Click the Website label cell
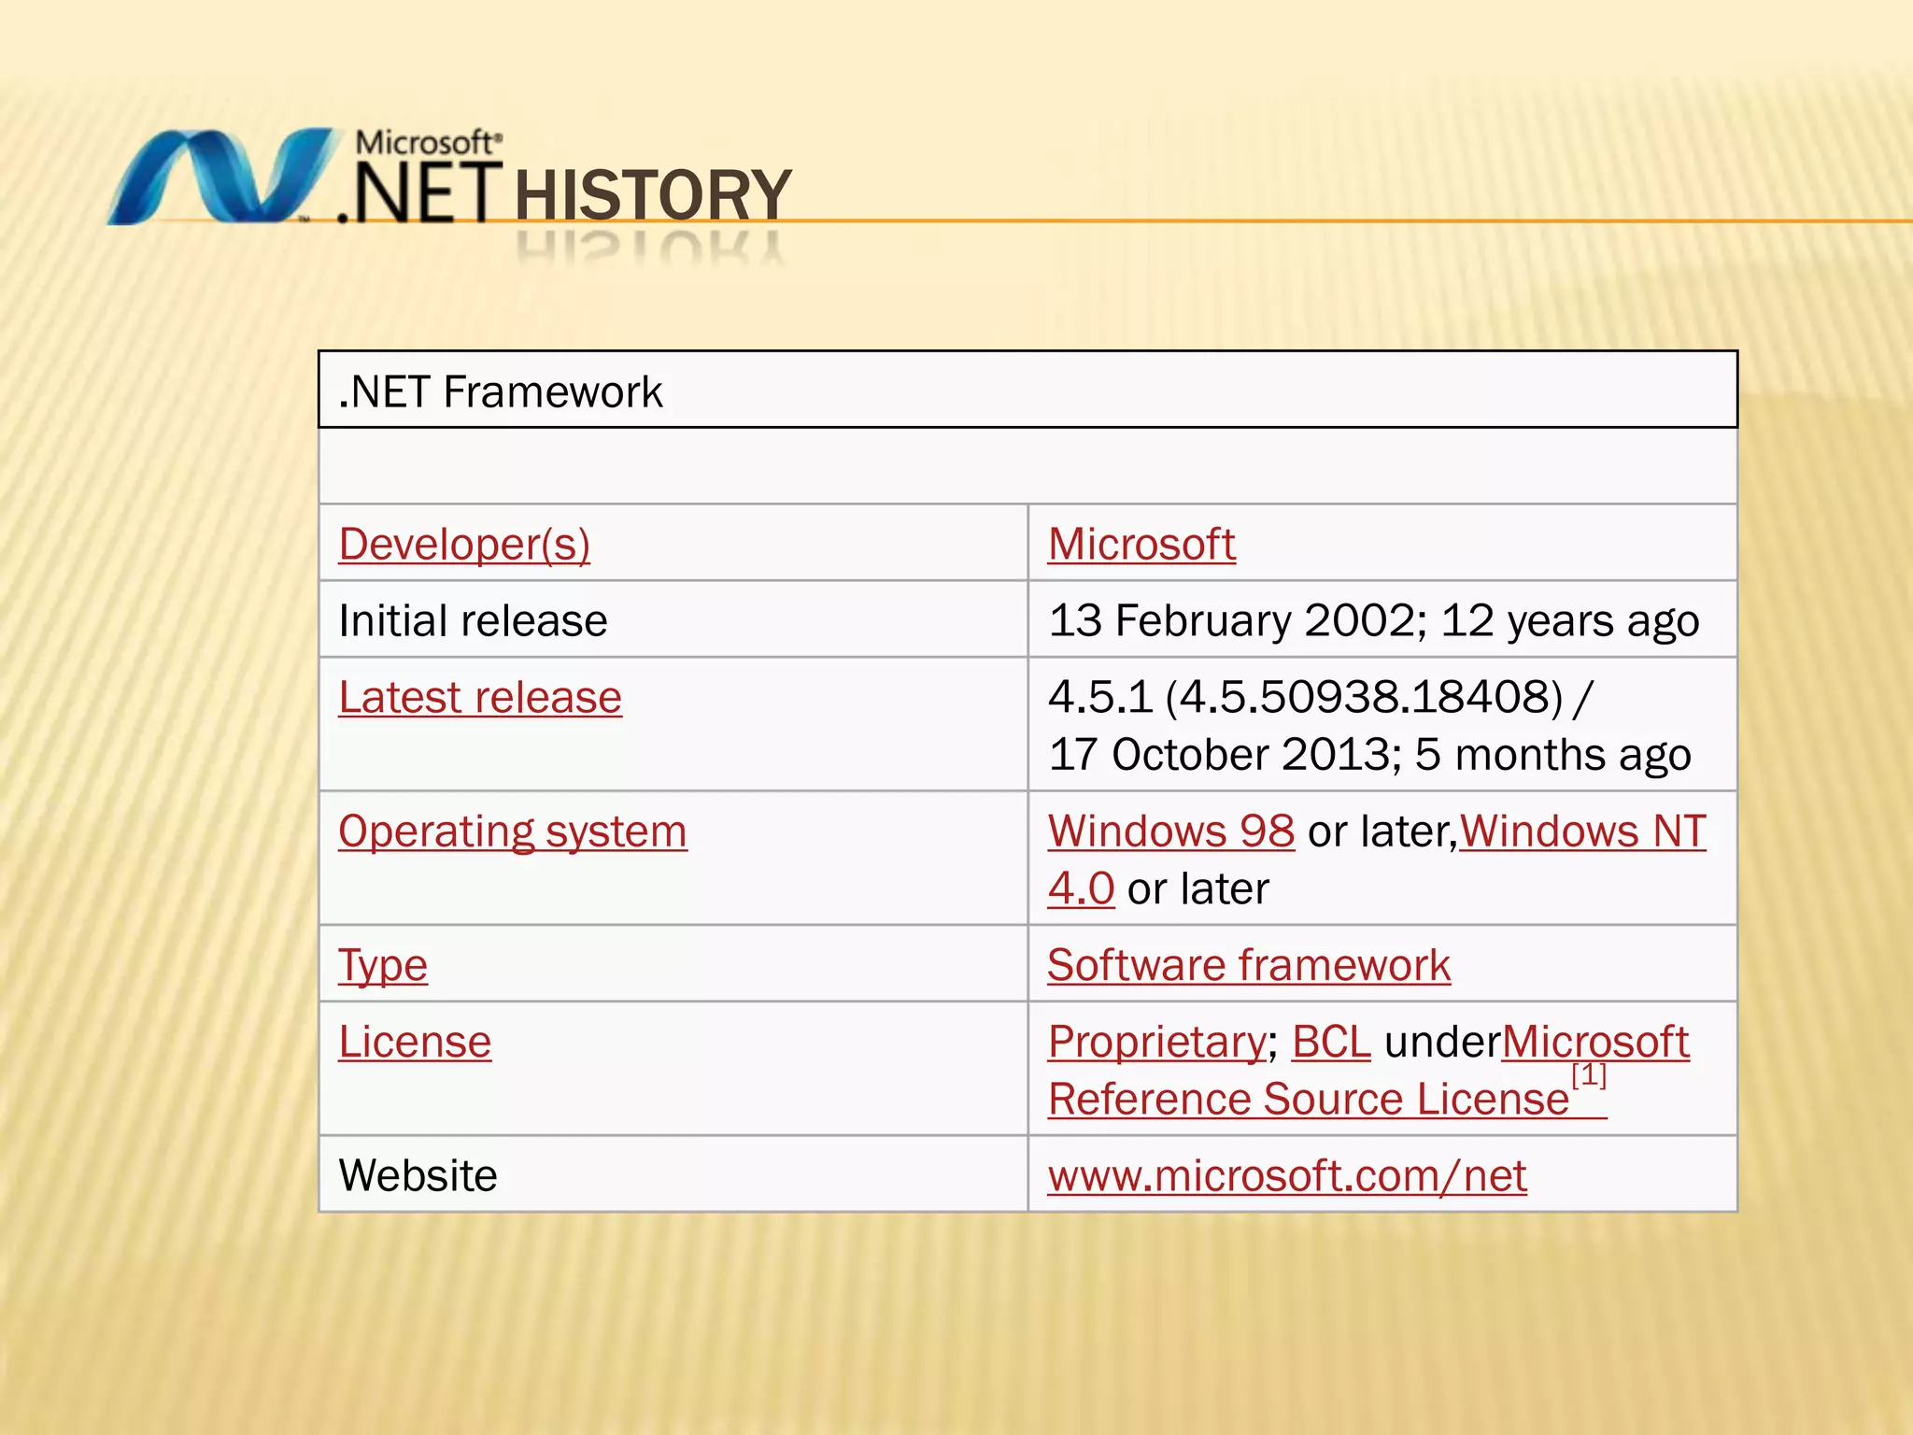This screenshot has width=1913, height=1435. pyautogui.click(x=673, y=1174)
